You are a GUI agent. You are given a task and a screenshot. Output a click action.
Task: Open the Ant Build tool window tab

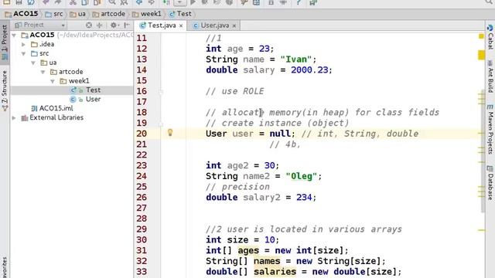pos(490,76)
